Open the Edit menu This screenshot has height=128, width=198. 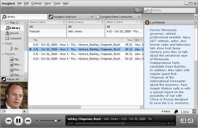click(x=26, y=3)
